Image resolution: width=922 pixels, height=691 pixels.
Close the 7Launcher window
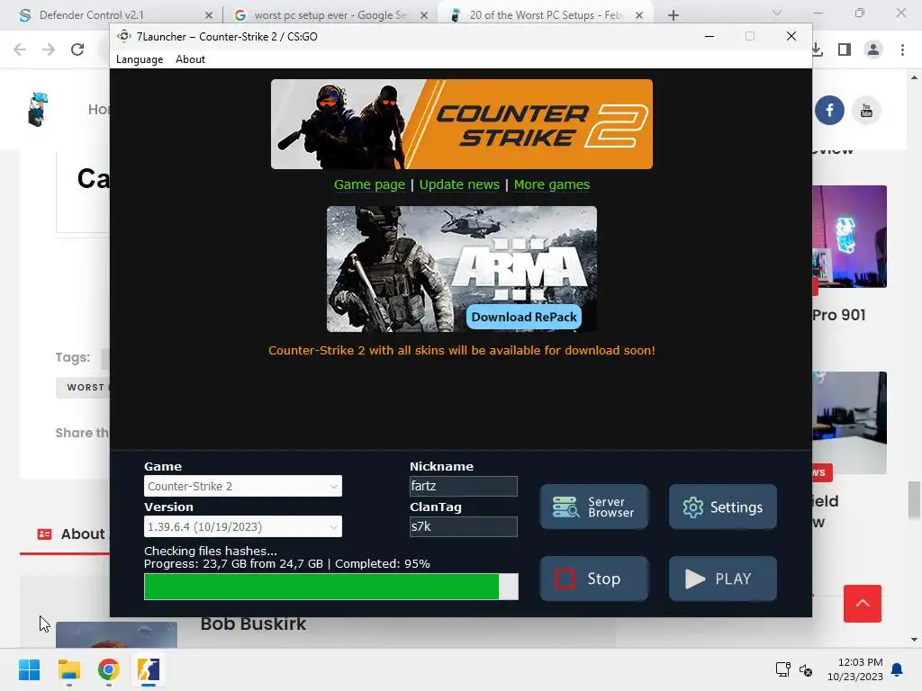pyautogui.click(x=791, y=36)
